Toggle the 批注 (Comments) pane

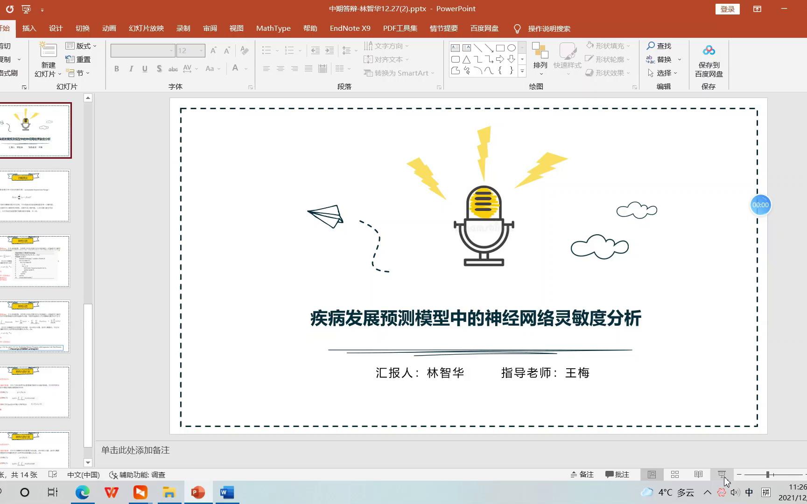tap(618, 474)
